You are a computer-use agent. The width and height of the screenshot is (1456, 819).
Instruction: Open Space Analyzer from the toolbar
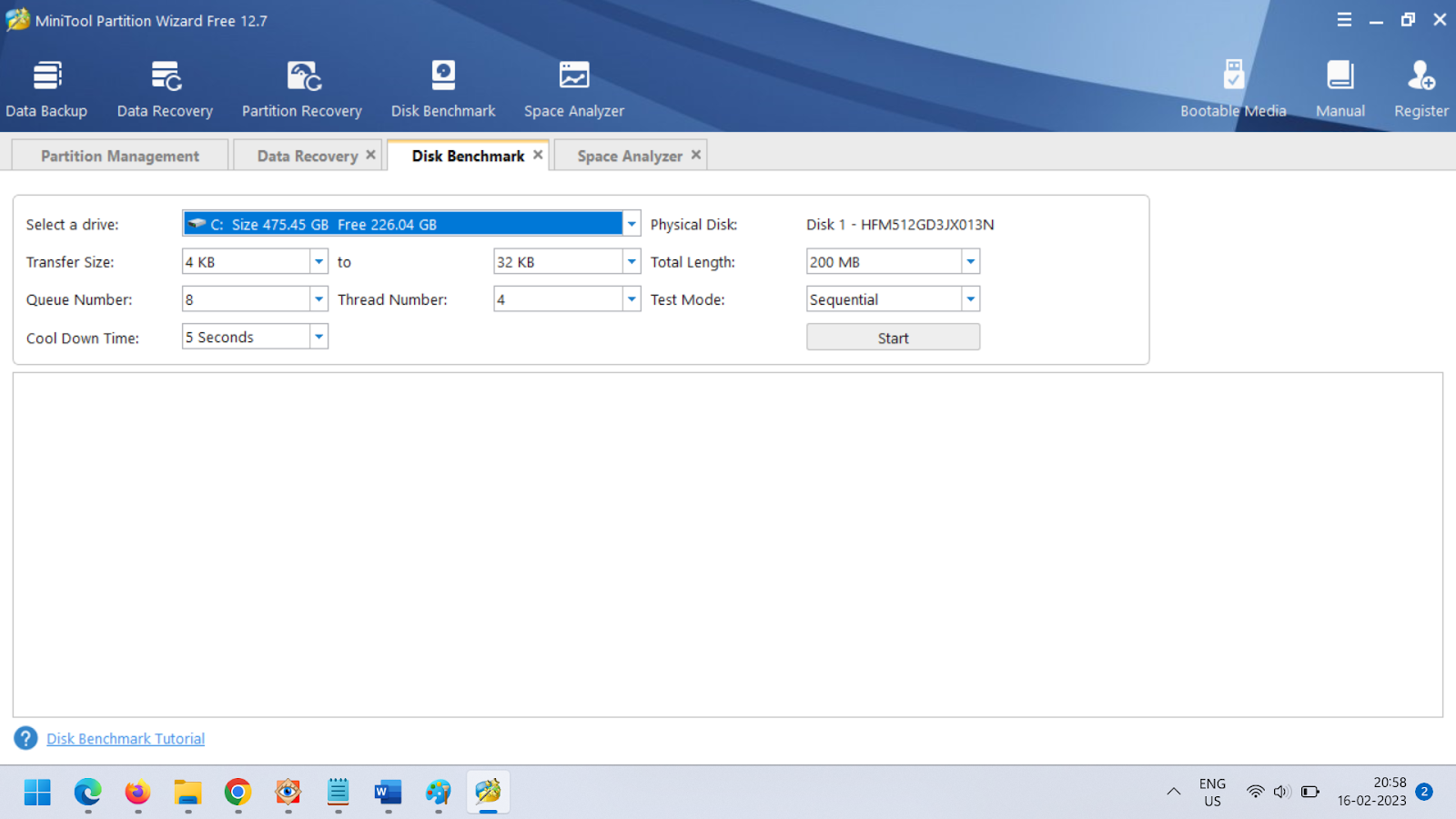click(x=574, y=89)
